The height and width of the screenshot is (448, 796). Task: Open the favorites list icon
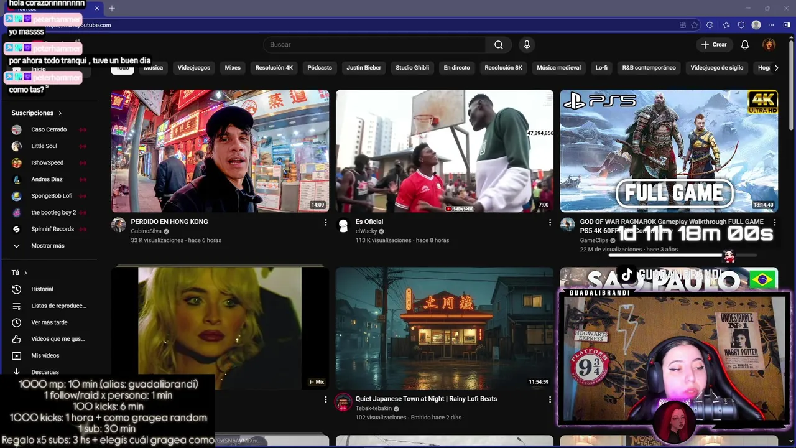click(726, 25)
